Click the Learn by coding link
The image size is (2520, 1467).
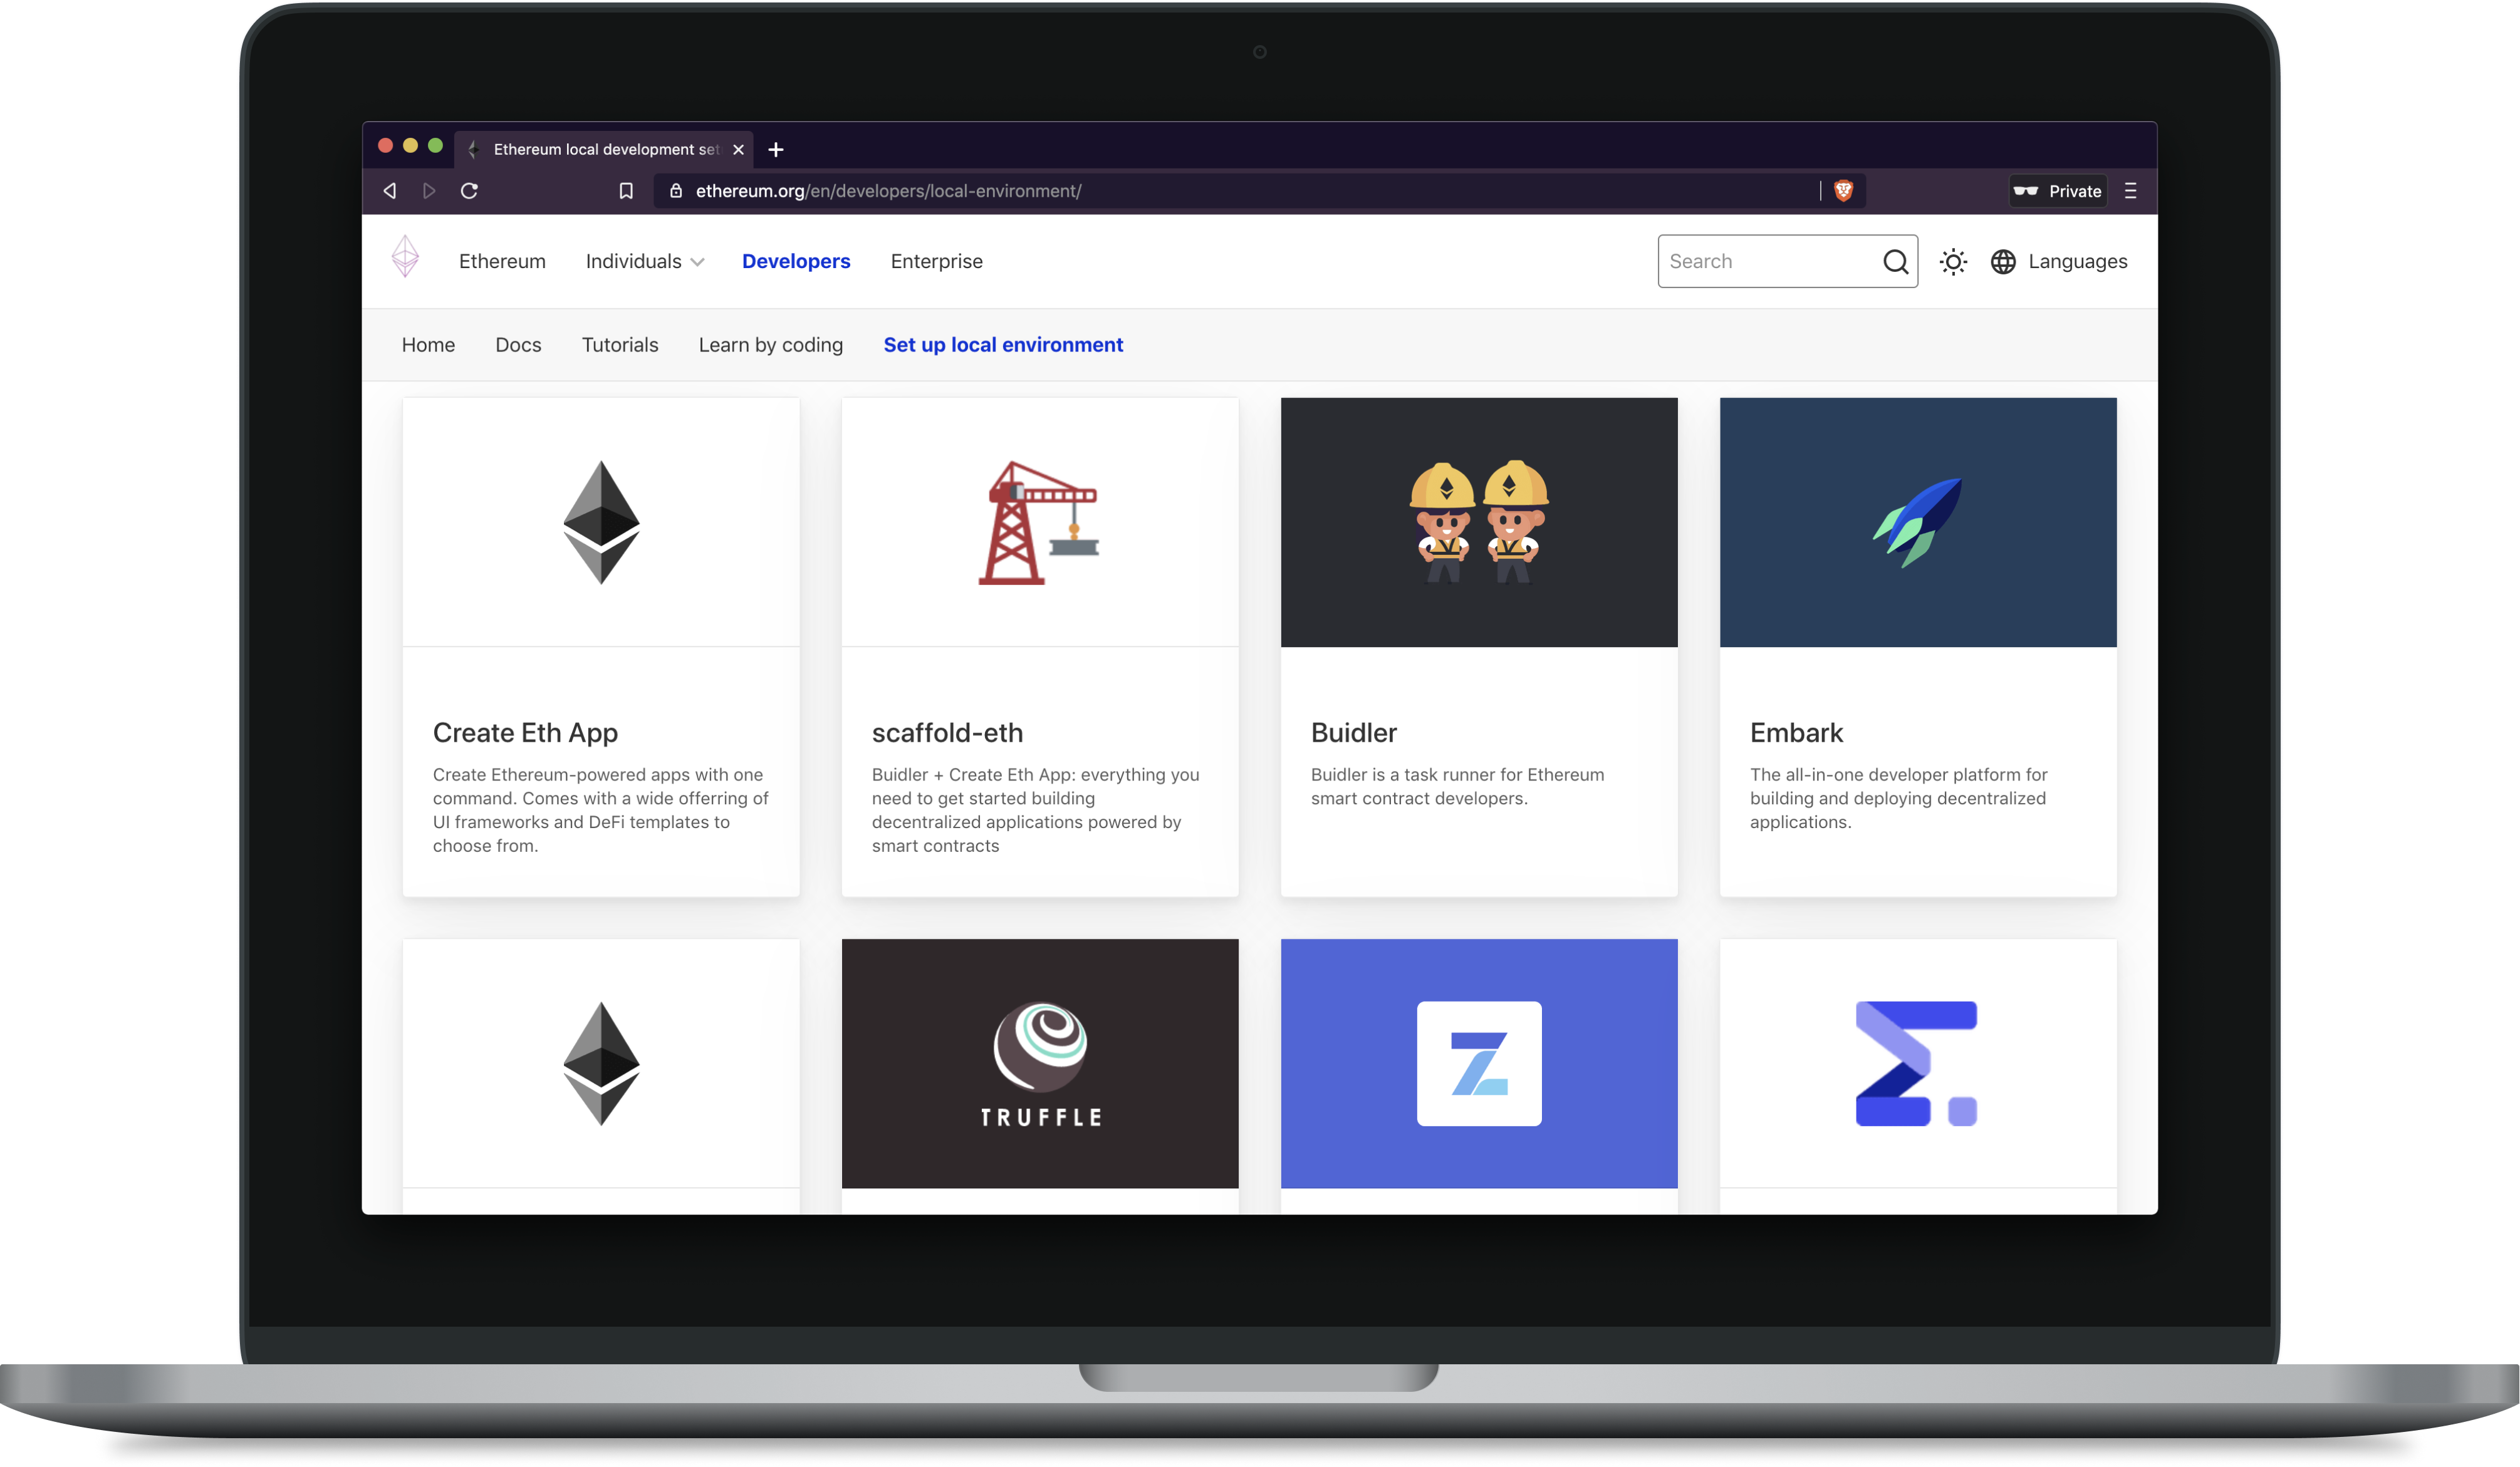point(770,344)
